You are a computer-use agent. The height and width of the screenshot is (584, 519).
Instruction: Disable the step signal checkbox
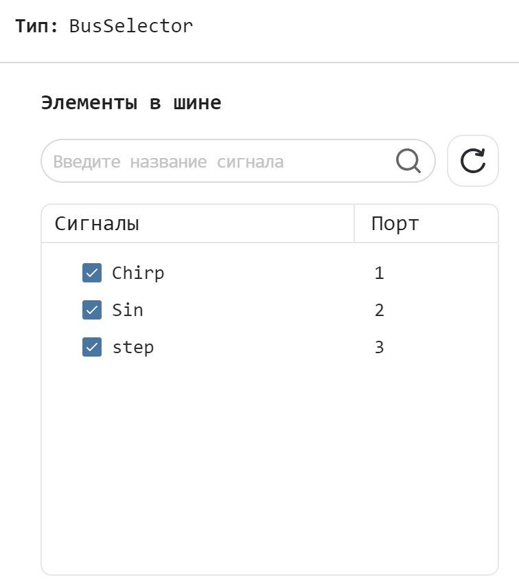pyautogui.click(x=92, y=347)
